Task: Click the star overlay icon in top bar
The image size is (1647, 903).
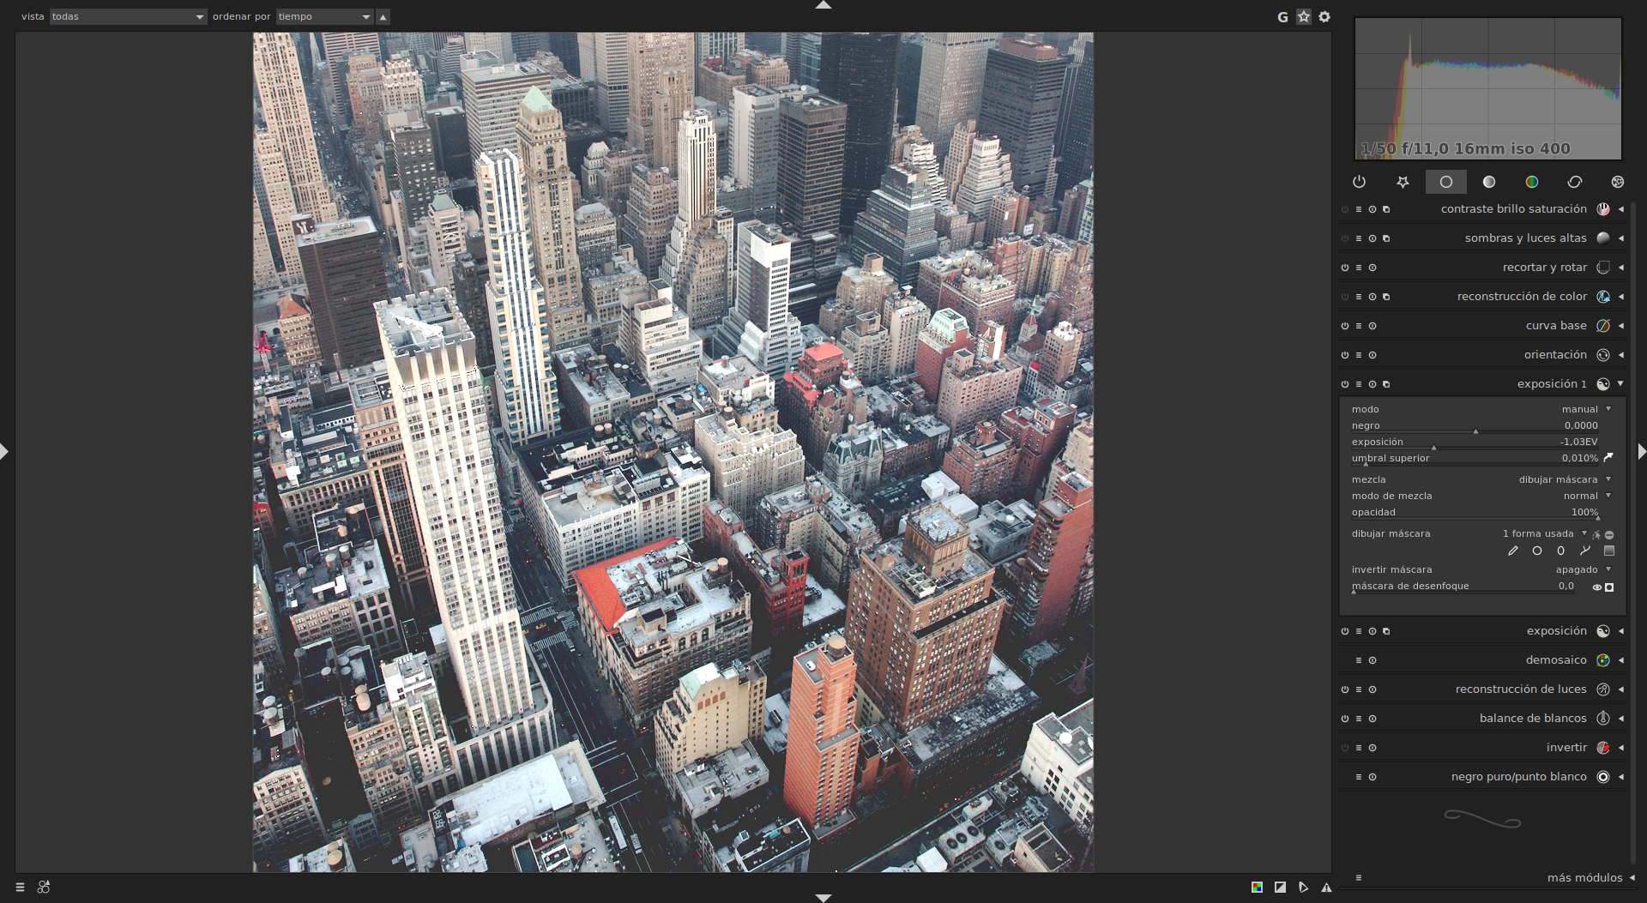Action: coord(1304,17)
